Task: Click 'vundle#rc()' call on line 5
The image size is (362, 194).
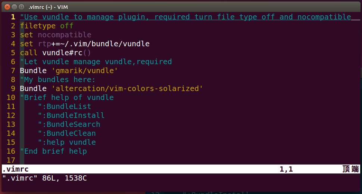Action: (66, 53)
